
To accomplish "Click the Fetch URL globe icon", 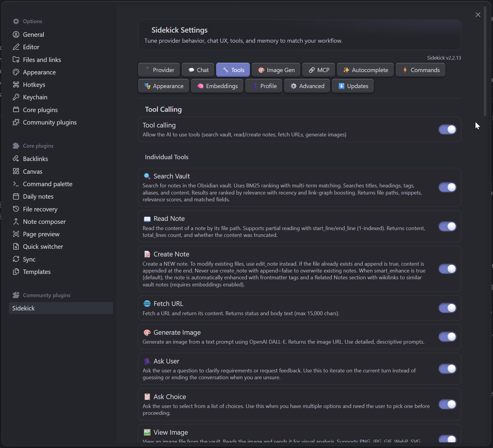I will click(x=147, y=304).
